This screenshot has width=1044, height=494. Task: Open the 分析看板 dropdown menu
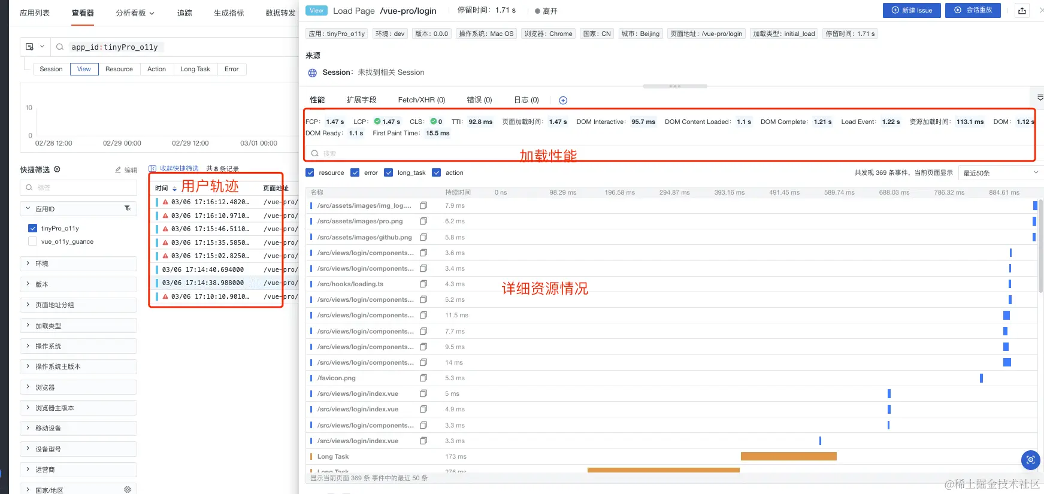[x=135, y=13]
